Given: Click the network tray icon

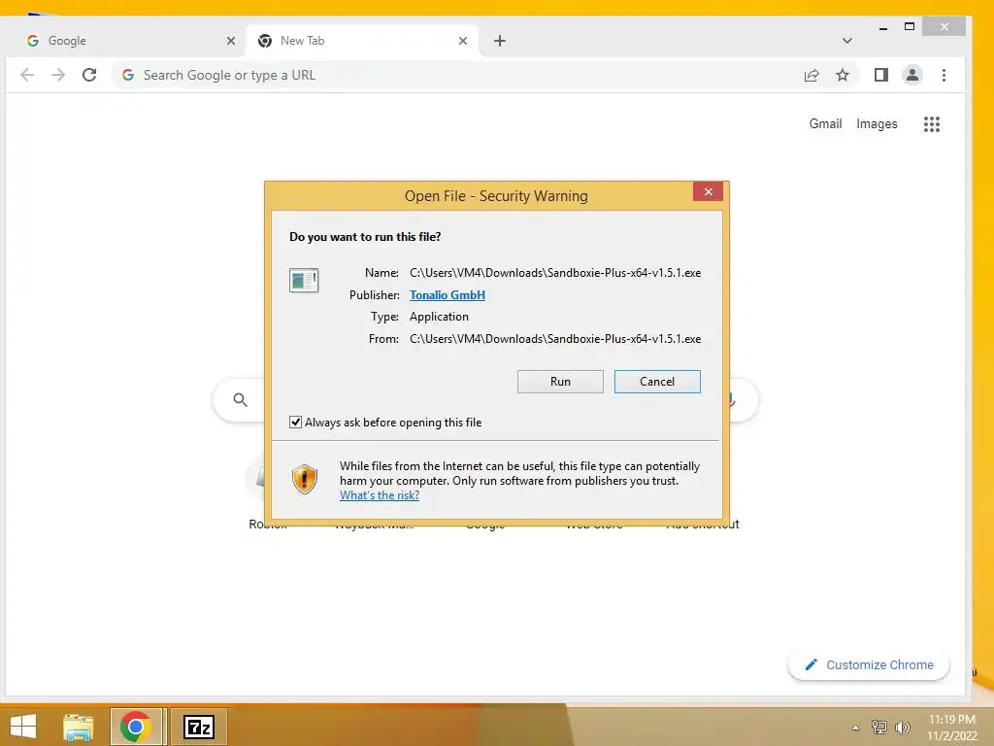Looking at the screenshot, I should tap(878, 727).
